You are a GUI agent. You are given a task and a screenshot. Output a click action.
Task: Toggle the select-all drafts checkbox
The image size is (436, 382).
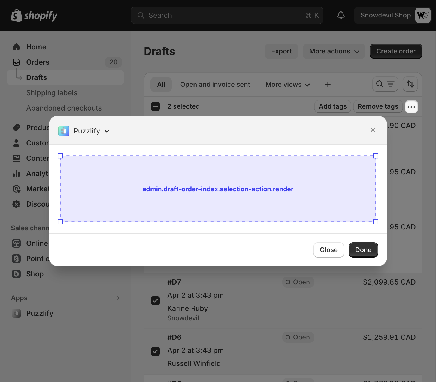(x=155, y=106)
